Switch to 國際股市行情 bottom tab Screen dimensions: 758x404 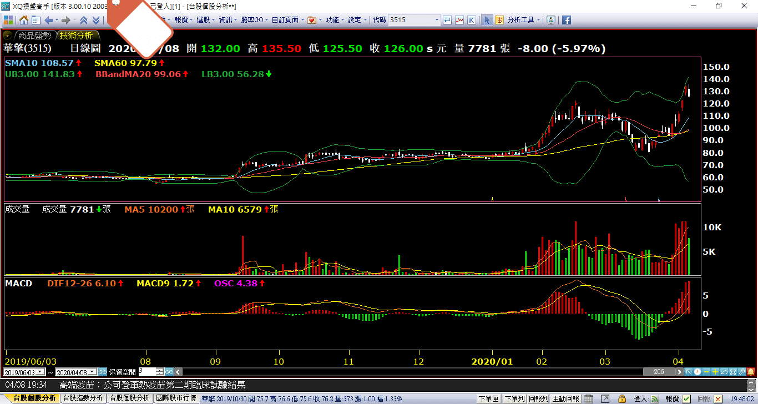pos(175,398)
